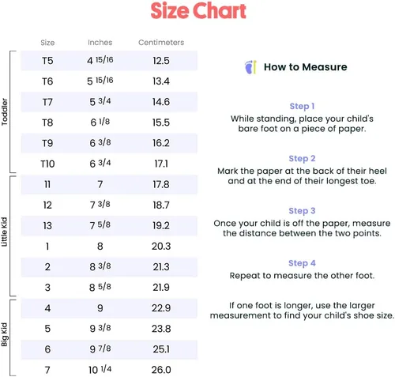Select the How to Measure heading
395x377 pixels.
306,67
